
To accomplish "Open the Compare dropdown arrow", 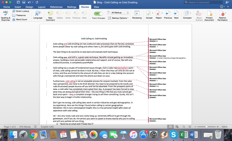I will pyautogui.click(x=190, y=13).
